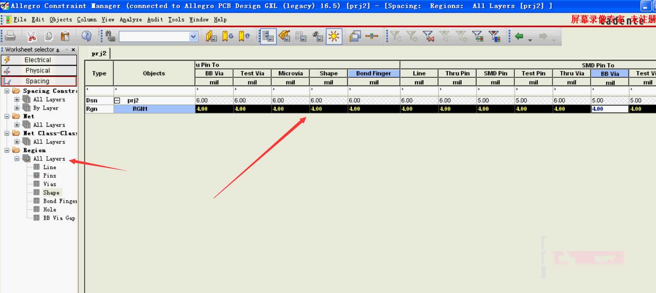Toggle the sun highlight toolbar icon
Screen dimensions: 656x293
pos(334,36)
